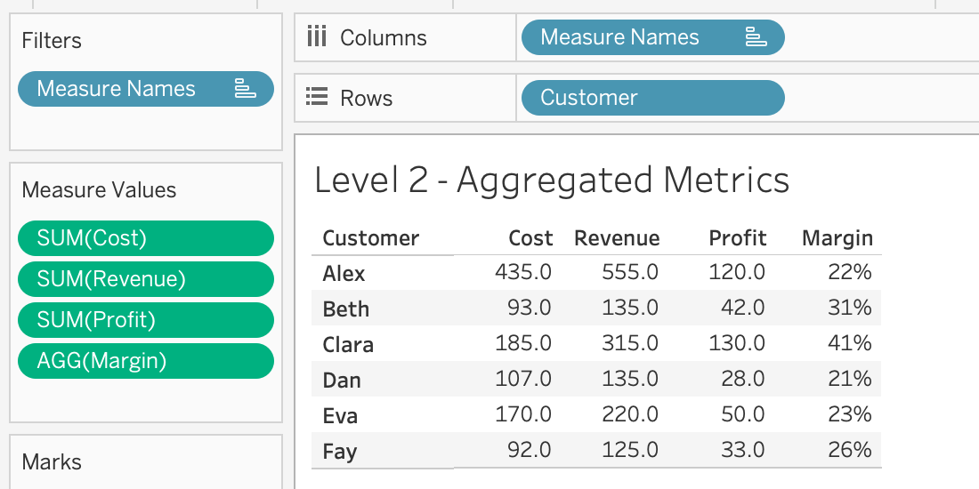Select the SUM(Profit) measure pill
The width and height of the screenshot is (979, 489).
coord(145,320)
